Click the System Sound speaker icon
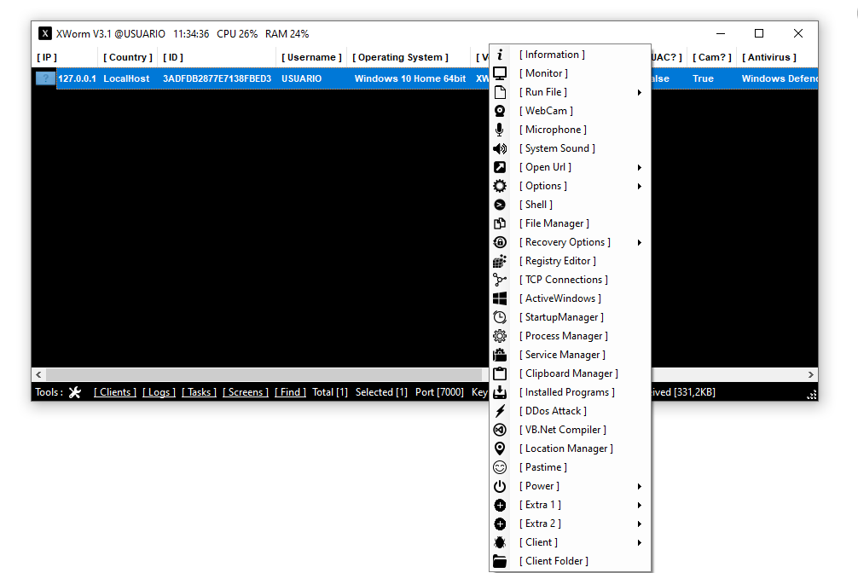858x573 pixels. tap(500, 148)
